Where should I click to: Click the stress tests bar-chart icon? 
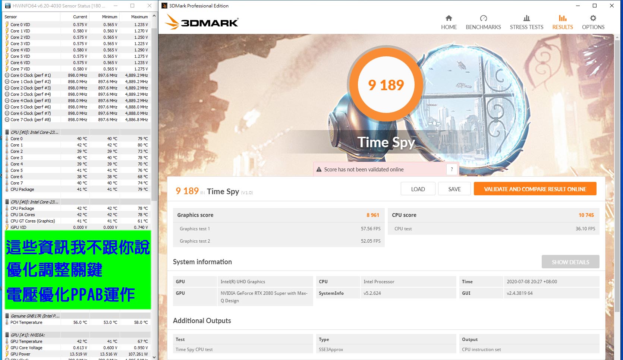coord(527,18)
